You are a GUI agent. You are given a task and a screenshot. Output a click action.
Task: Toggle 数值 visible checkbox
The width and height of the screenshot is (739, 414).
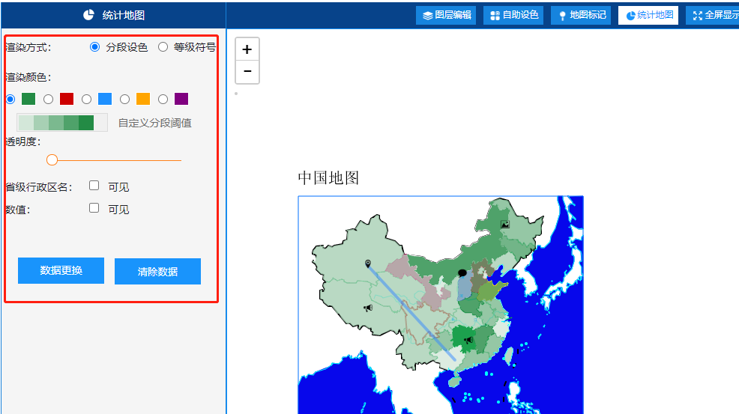click(94, 207)
